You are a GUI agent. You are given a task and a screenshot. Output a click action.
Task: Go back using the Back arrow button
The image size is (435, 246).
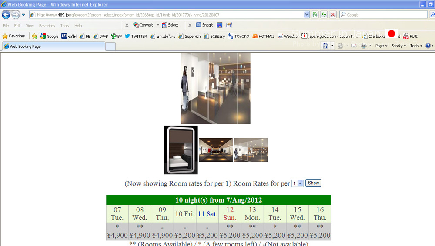pos(6,14)
